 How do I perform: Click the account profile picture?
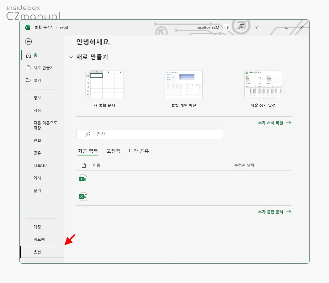(227, 27)
